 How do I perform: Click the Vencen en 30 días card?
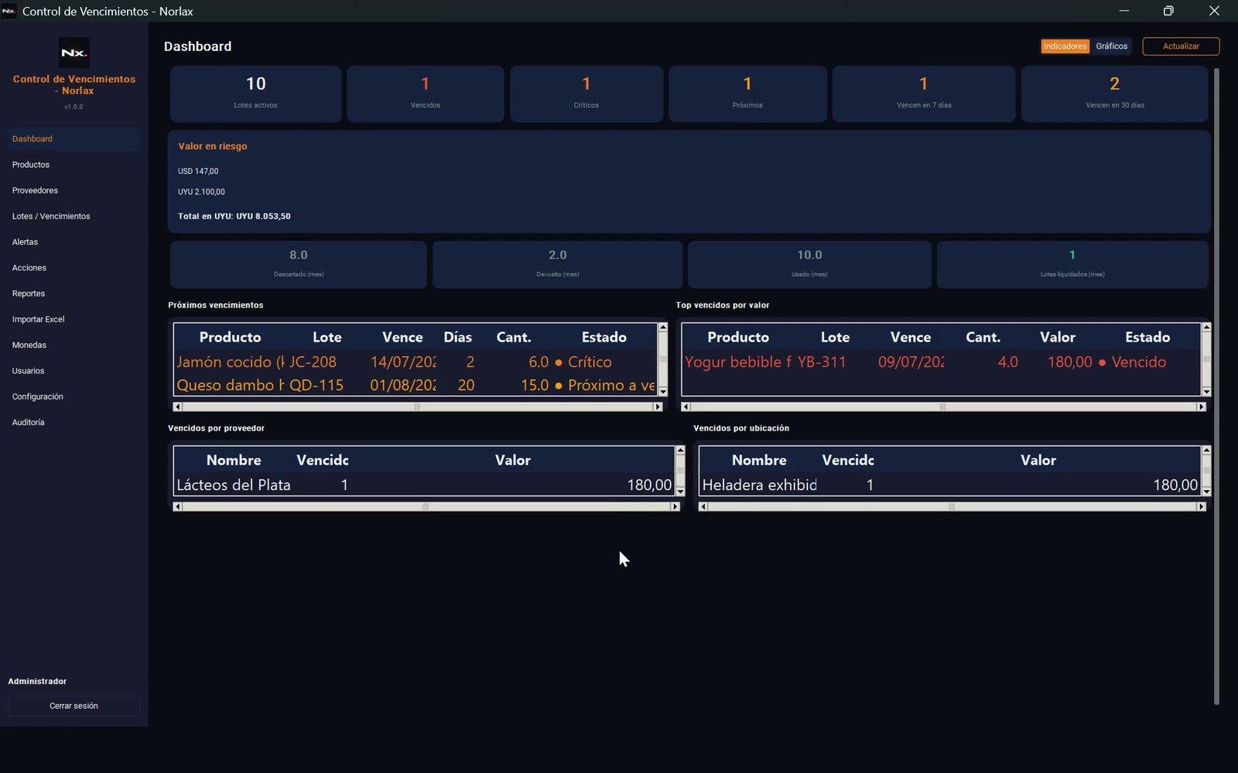point(1114,94)
